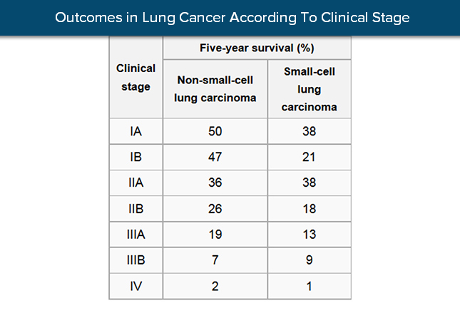460x313 pixels.
Task: Select the "Non-small-cell lung carcinoma" column header
Action: pyautogui.click(x=215, y=89)
